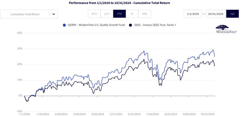Click the dark QQQ legend dot
This screenshot has width=241, height=117.
(130, 25)
